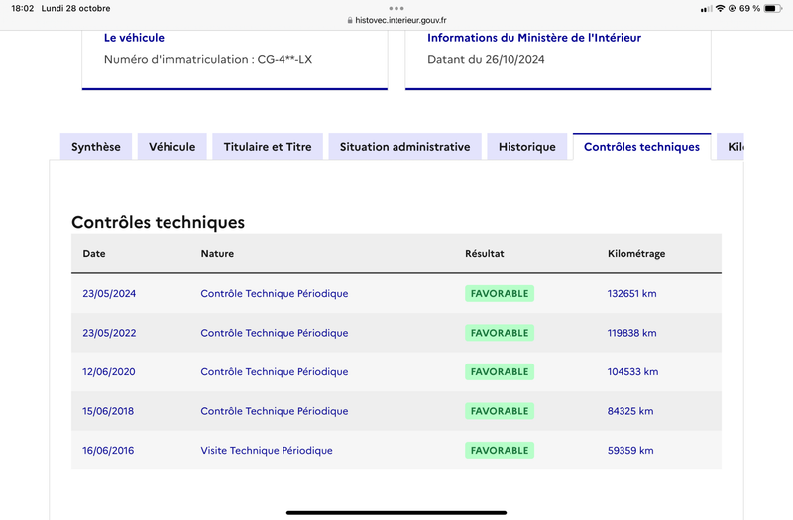This screenshot has width=793, height=520.
Task: Go to the Historique tab
Action: (x=527, y=147)
